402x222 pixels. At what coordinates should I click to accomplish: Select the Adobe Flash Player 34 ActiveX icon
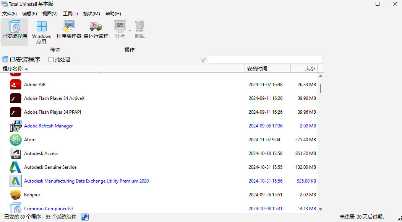pos(15,98)
